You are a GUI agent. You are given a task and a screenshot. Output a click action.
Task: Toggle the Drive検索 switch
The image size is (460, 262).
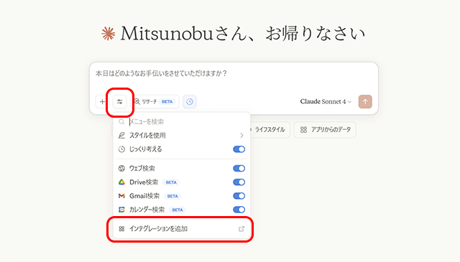coord(239,182)
